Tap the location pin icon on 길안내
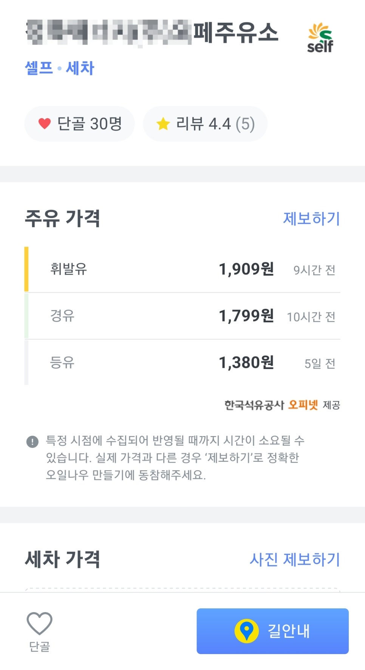Screen dimensions: 365x670 click(246, 631)
